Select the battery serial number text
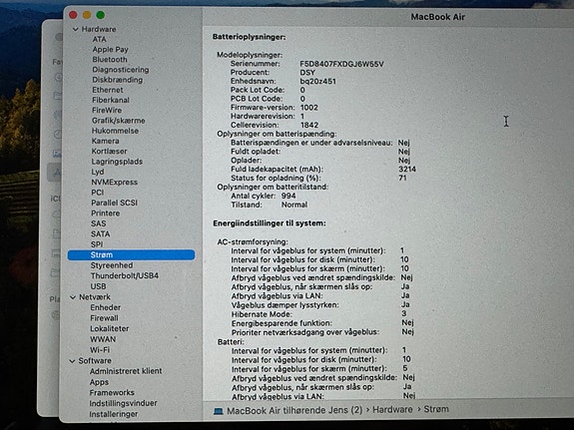 coord(341,64)
